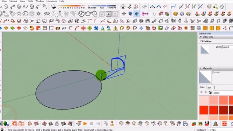233x131 pixels.
Task: Click the V-Ray fur grass icon
Action: pyautogui.click(x=66, y=14)
